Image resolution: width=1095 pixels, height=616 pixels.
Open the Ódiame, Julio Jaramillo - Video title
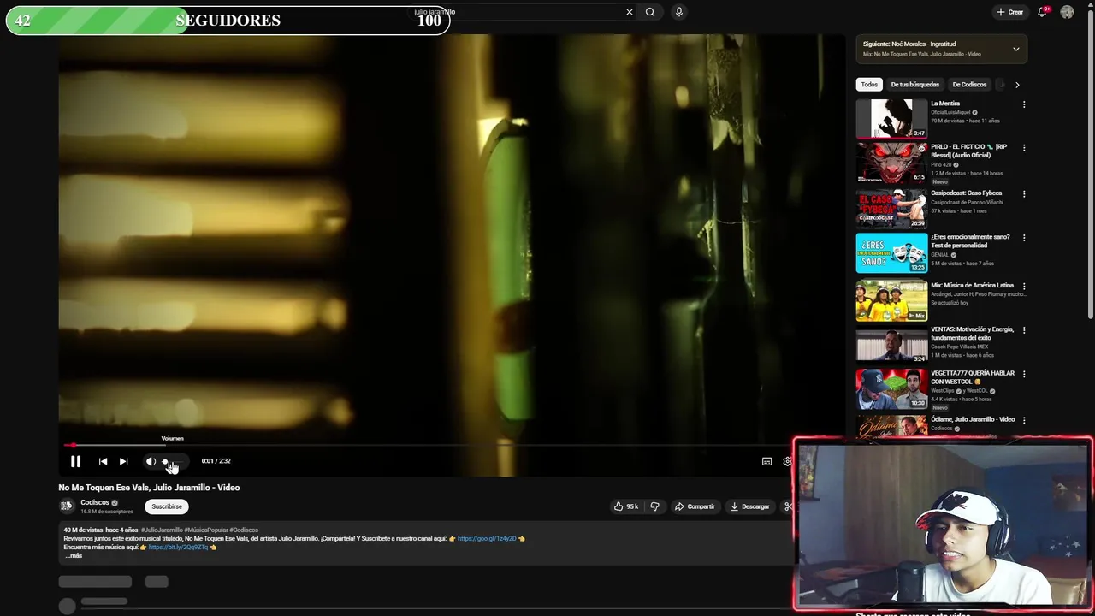point(973,419)
